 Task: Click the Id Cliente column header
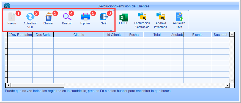[114, 35]
